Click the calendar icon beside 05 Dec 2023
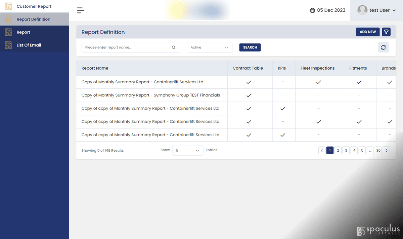Viewport: 403px width, 239px height. coord(312,10)
